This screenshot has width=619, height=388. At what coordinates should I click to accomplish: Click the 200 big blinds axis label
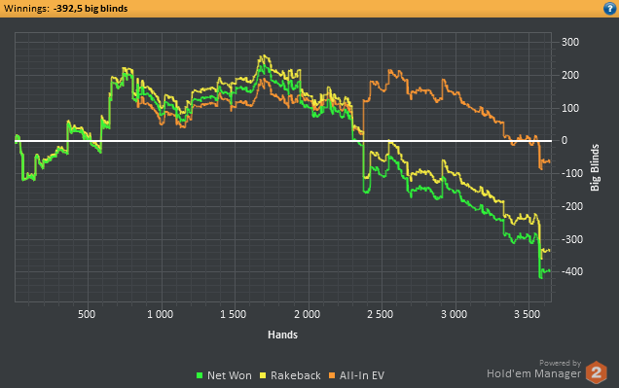click(x=570, y=75)
